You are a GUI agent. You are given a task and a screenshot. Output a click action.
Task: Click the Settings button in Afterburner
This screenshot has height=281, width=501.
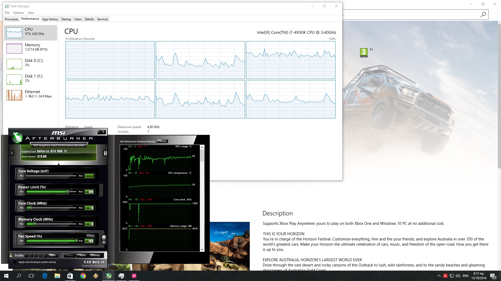[95, 255]
